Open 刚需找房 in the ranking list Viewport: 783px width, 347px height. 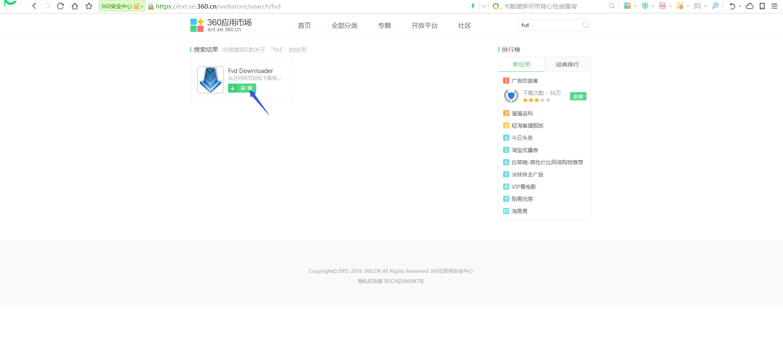(522, 199)
